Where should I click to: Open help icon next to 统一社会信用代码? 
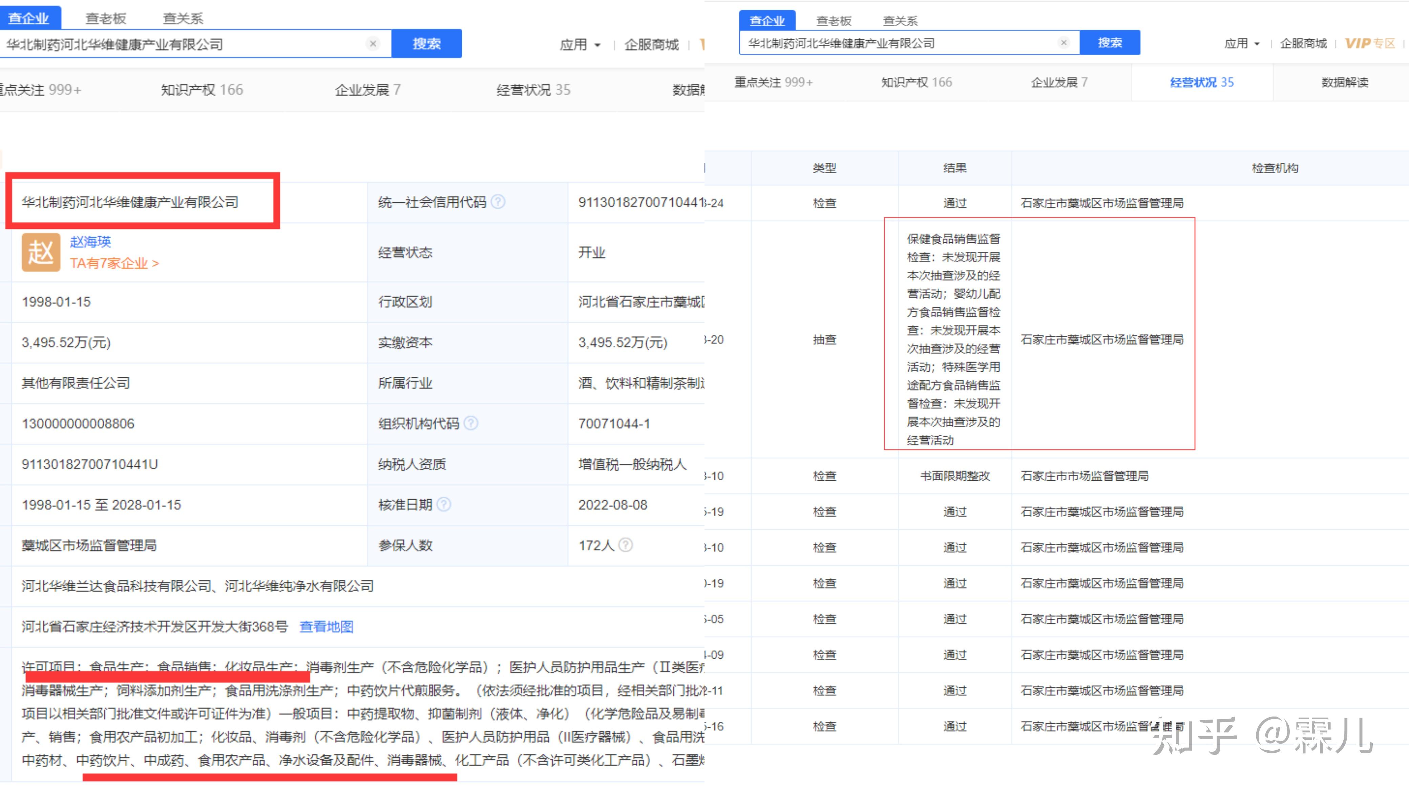[498, 202]
